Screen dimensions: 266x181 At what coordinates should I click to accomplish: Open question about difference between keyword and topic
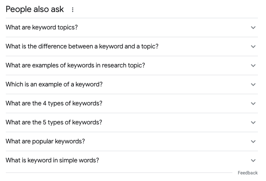82,47
